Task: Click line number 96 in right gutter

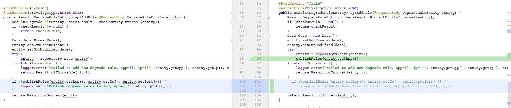Action: [258, 59]
